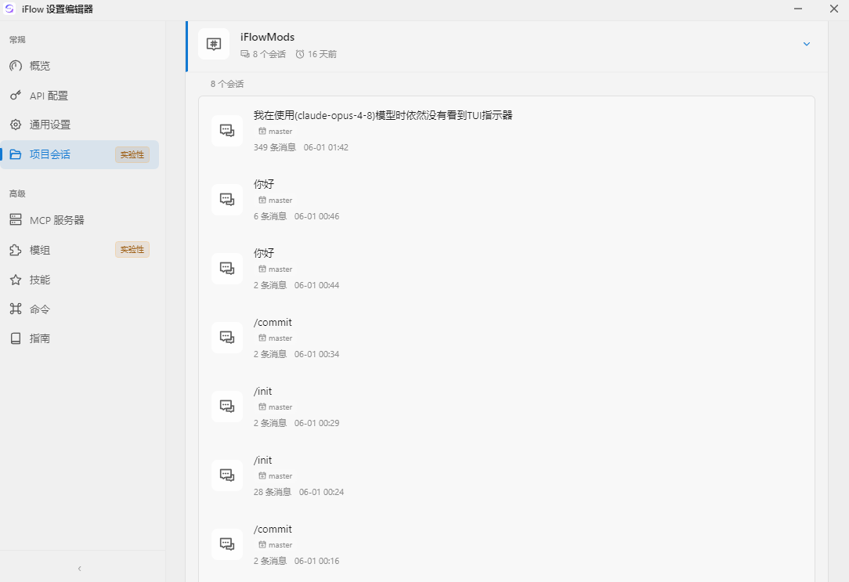This screenshot has width=849, height=582.
Task: Select 项目会话 in sidebar
Action: pos(80,154)
